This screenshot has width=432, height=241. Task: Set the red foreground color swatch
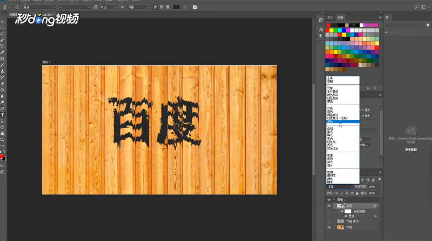point(2,157)
